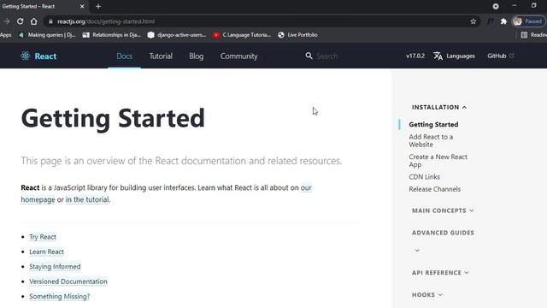Expand the HOOKS section
This screenshot has width=547, height=308.
click(x=427, y=295)
